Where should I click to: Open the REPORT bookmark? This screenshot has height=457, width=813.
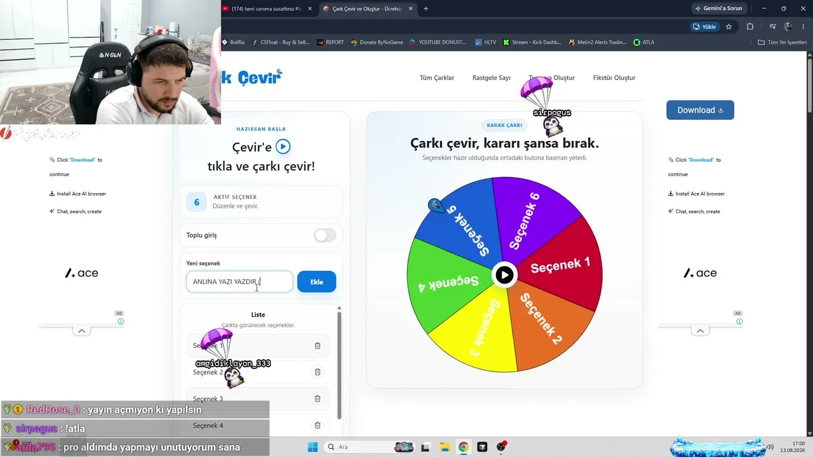click(330, 43)
